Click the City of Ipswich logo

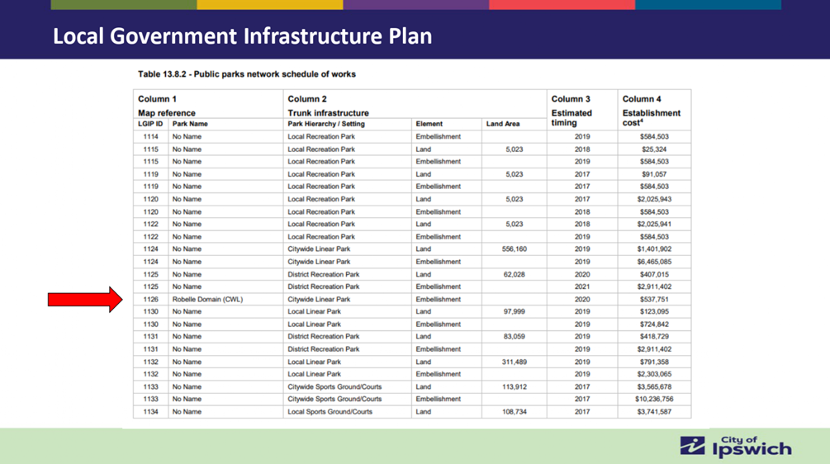(x=736, y=447)
